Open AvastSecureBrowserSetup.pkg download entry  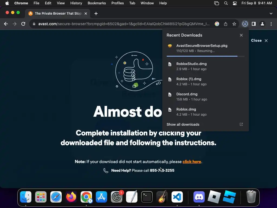click(206, 48)
